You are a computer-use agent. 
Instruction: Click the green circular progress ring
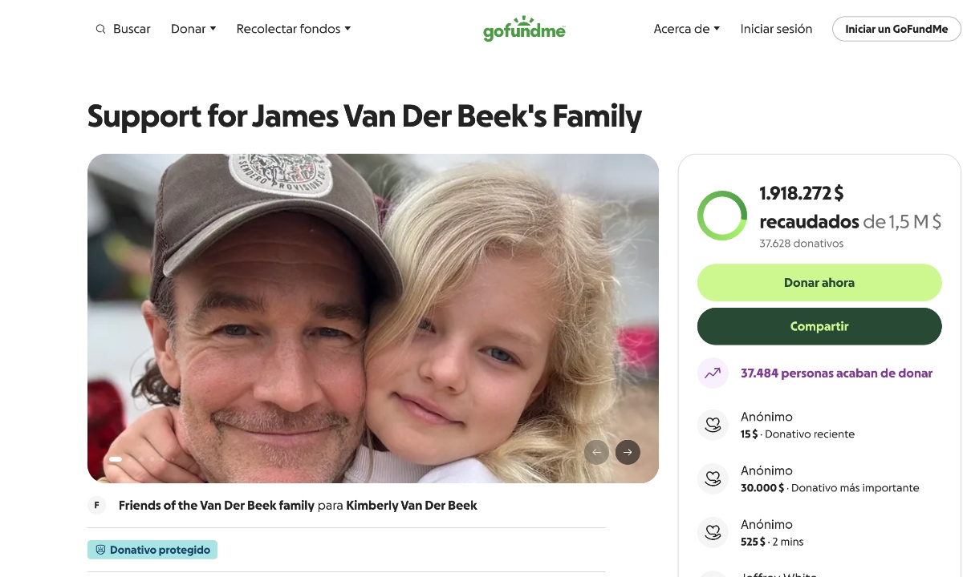coord(722,216)
